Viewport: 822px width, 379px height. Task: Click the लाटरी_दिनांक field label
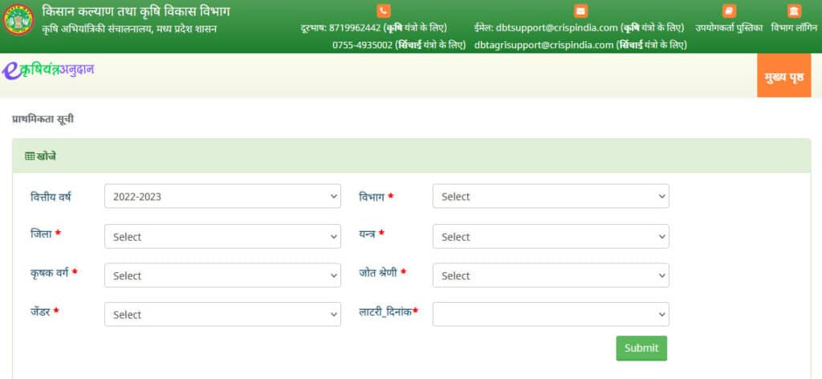pyautogui.click(x=385, y=312)
